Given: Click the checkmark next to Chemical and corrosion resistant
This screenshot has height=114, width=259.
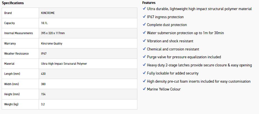Looking at the screenshot, I should point(144,49).
